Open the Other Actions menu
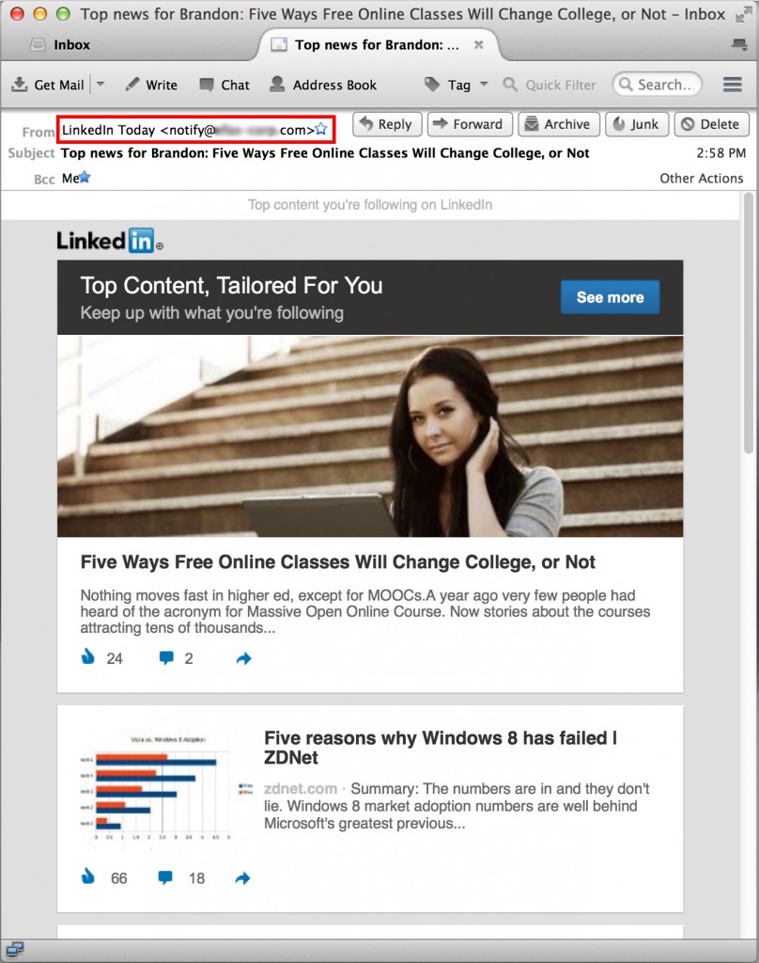 702,178
